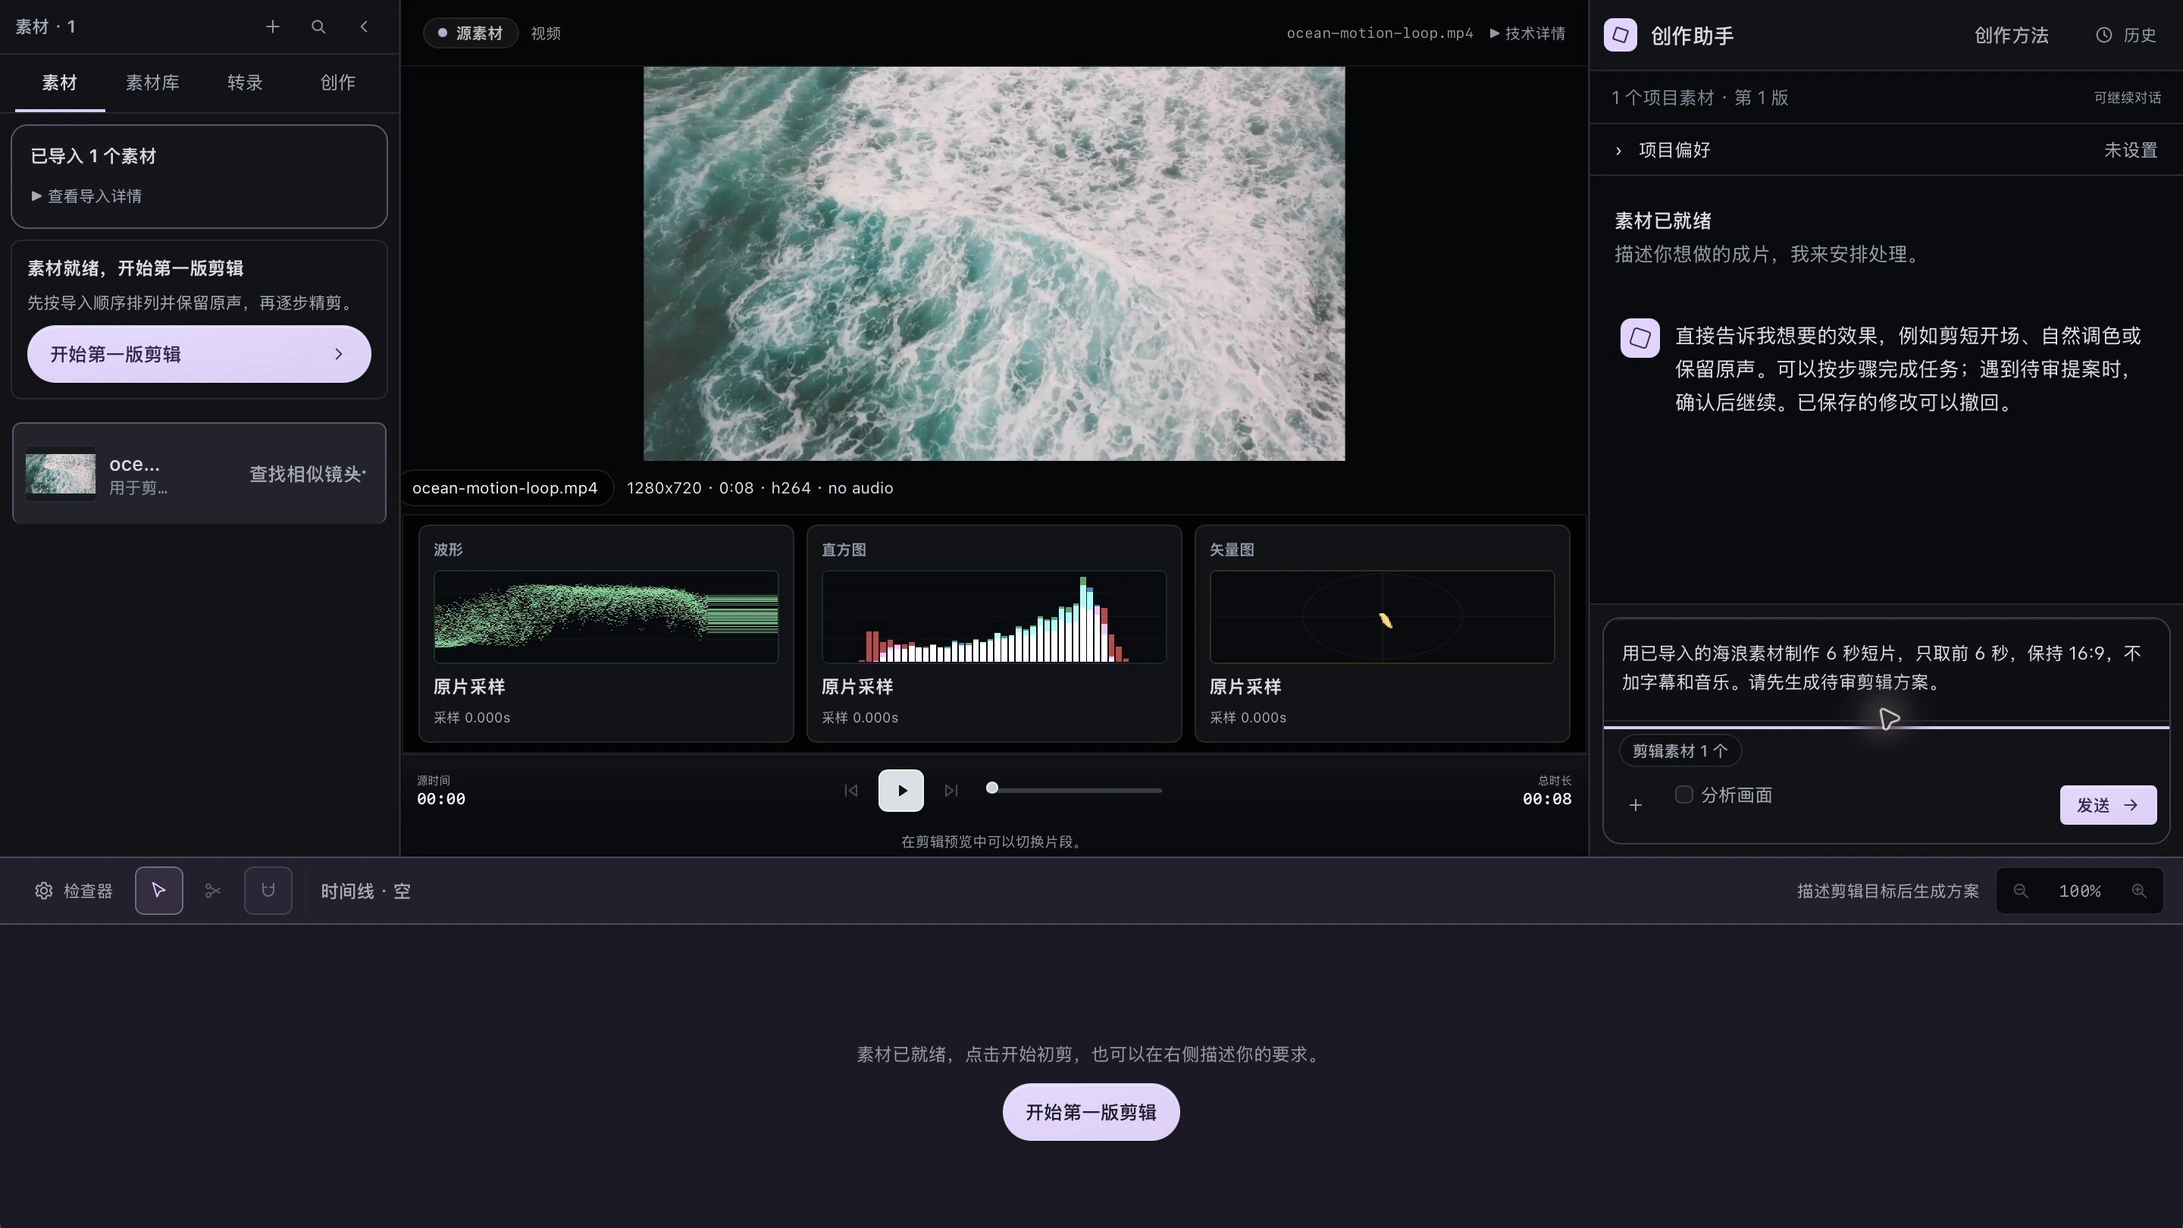This screenshot has width=2183, height=1228.
Task: Skip to next clip
Action: (951, 791)
